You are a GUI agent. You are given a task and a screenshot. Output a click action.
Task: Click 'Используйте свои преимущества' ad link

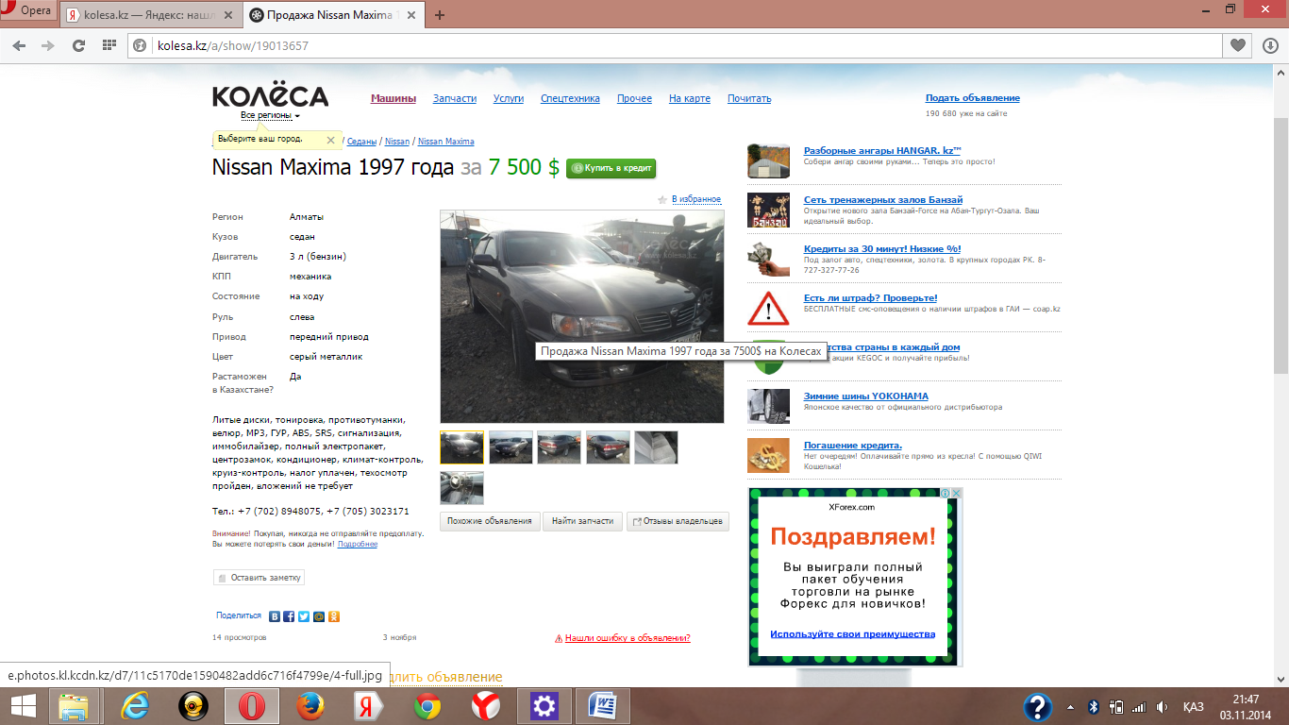(x=852, y=634)
